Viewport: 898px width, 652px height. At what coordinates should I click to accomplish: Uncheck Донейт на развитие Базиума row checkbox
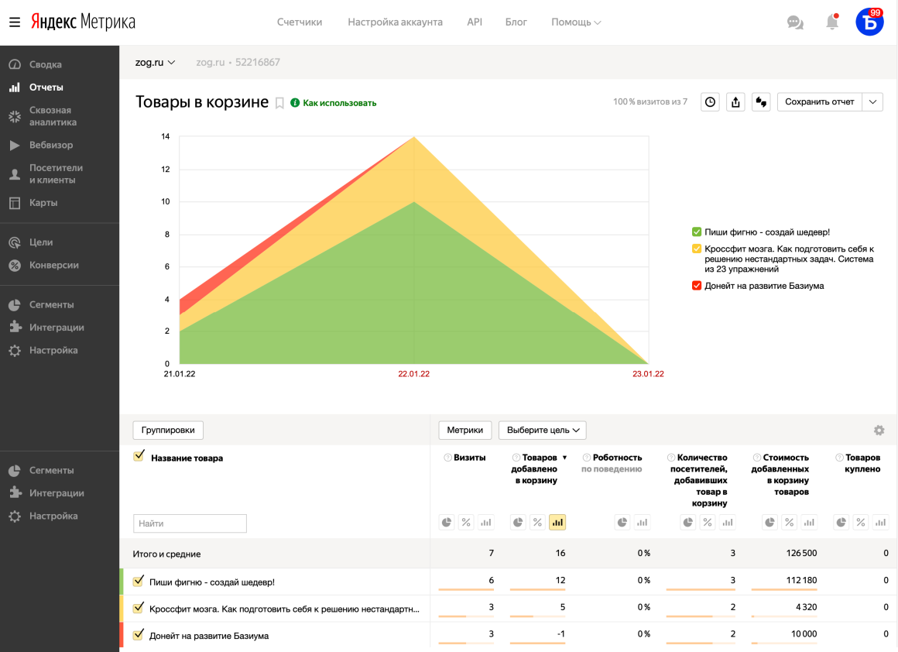tap(138, 635)
